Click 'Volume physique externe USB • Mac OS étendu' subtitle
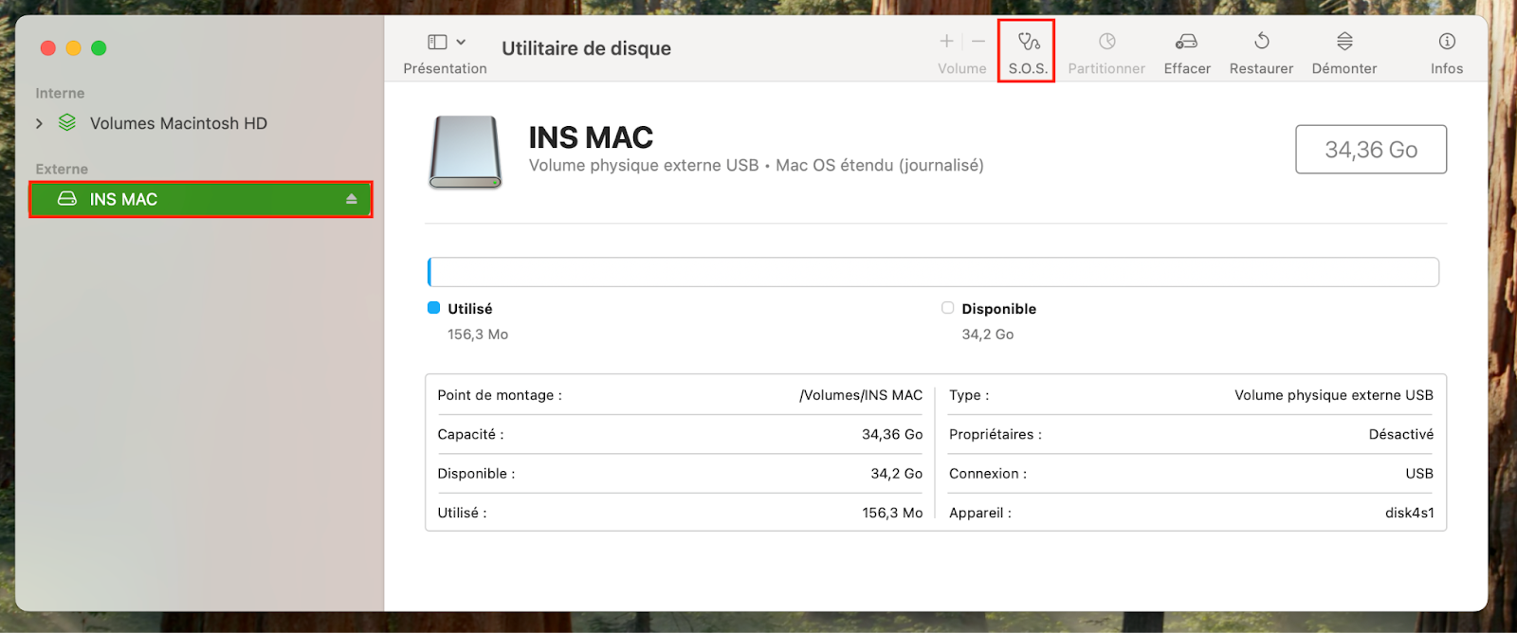Image resolution: width=1517 pixels, height=633 pixels. 756,166
